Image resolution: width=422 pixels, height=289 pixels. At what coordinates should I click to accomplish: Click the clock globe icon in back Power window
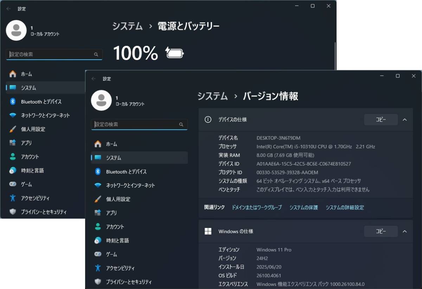13,170
